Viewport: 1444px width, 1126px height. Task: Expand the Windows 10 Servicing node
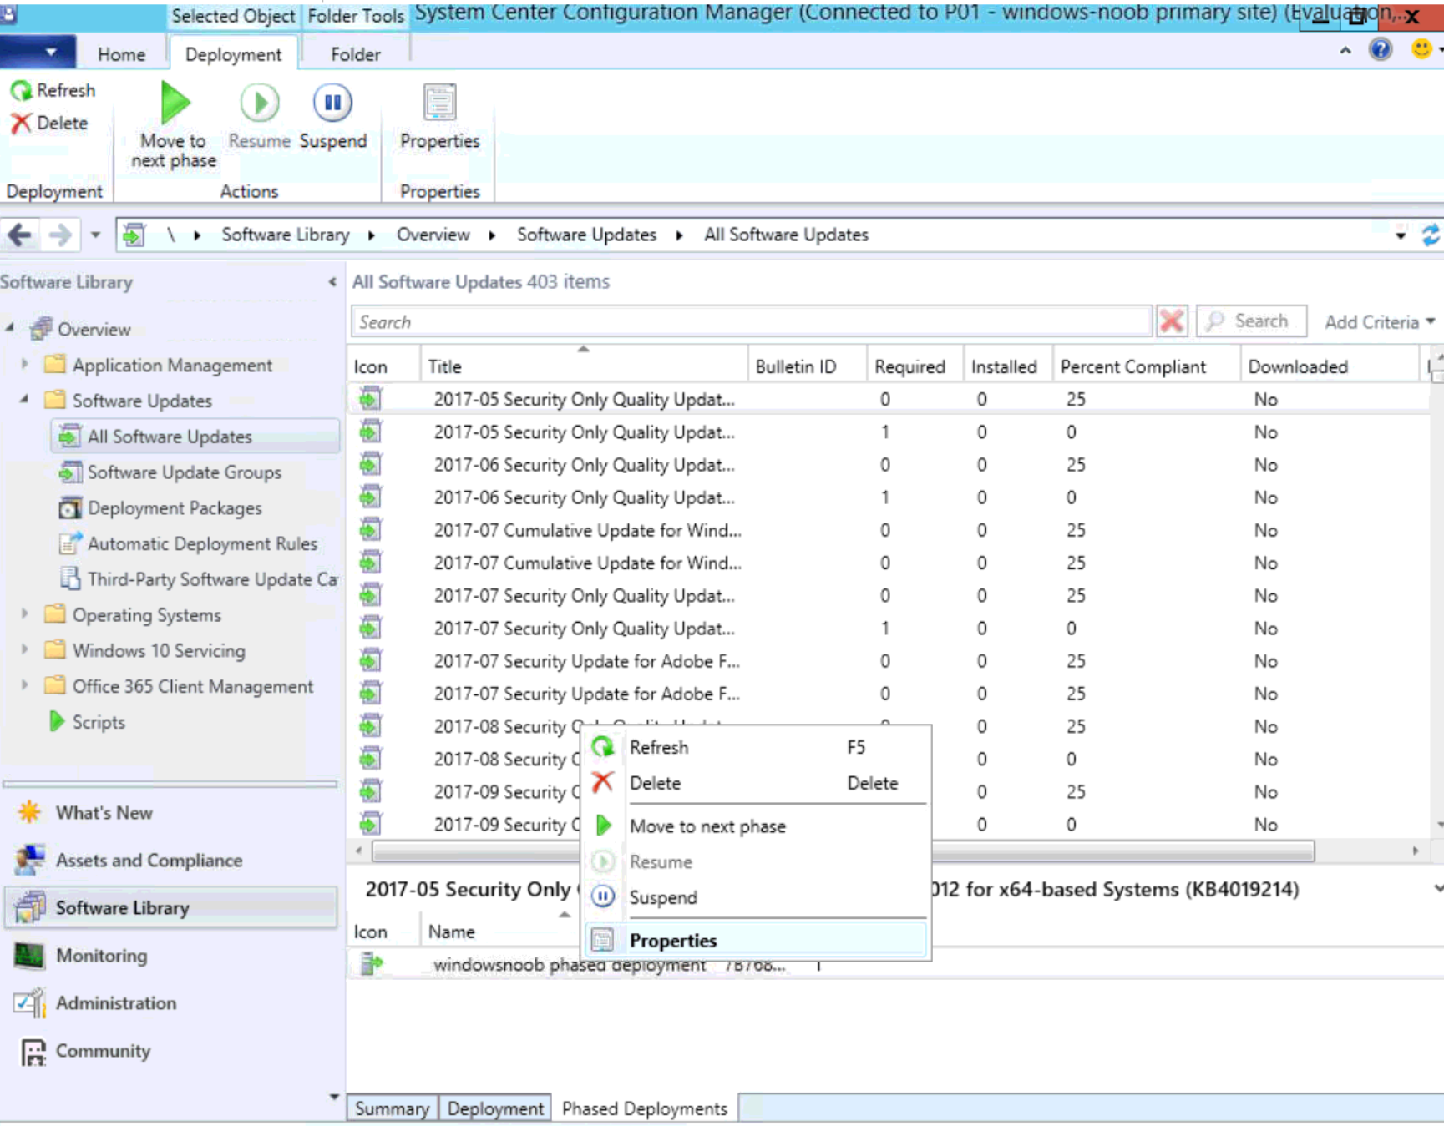click(25, 649)
